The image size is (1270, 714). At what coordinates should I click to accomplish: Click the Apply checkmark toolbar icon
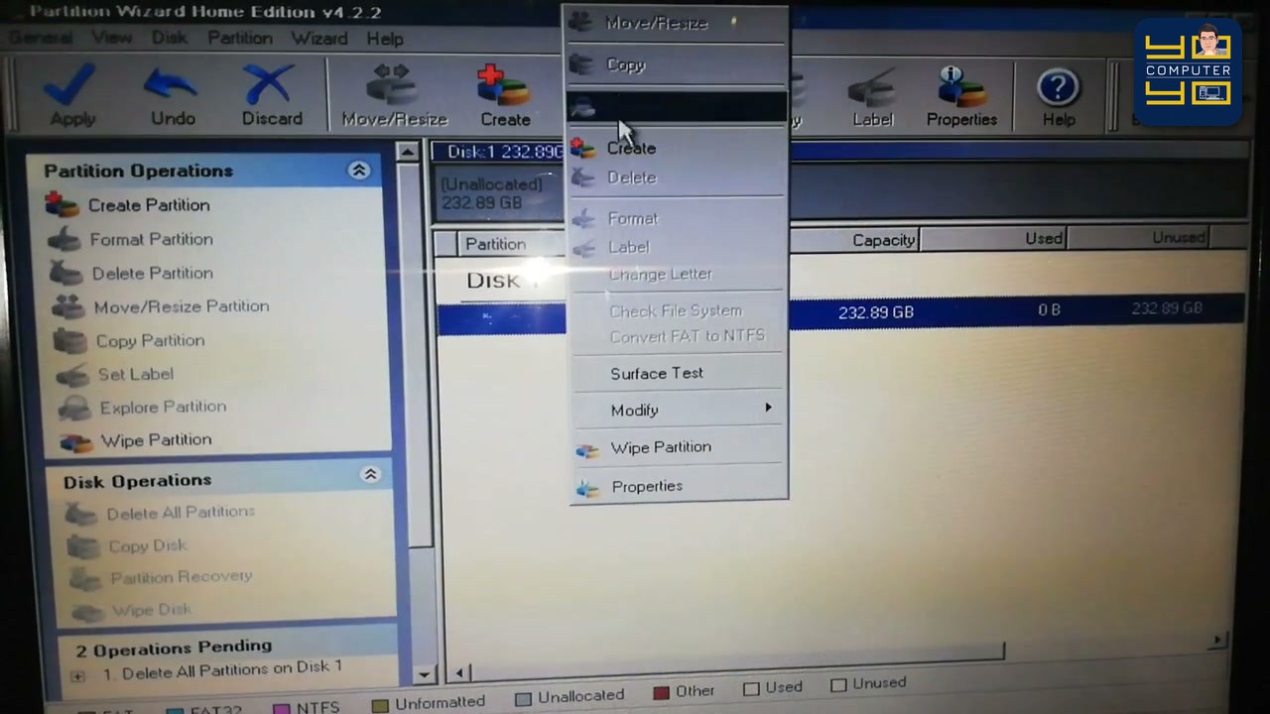coord(71,95)
